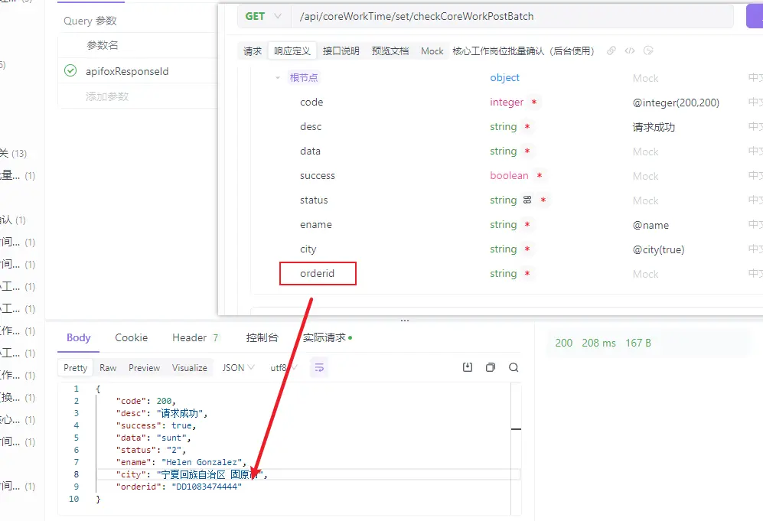Click line 9 orderid value in response
This screenshot has width=763, height=521.
207,487
